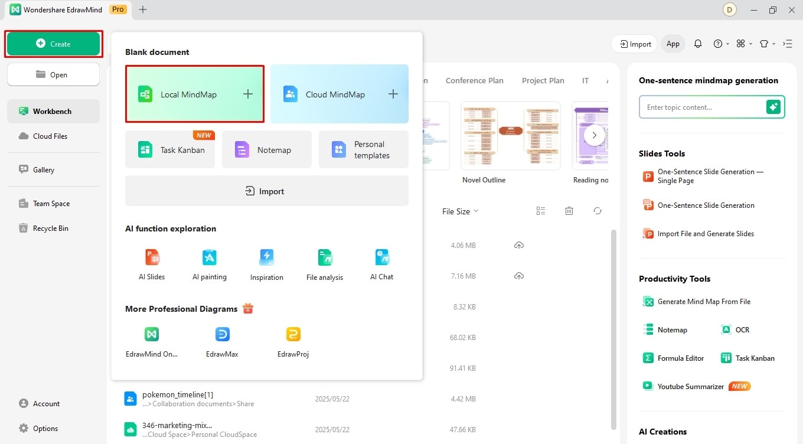
Task: Click Import button in the top toolbar
Action: click(x=635, y=44)
